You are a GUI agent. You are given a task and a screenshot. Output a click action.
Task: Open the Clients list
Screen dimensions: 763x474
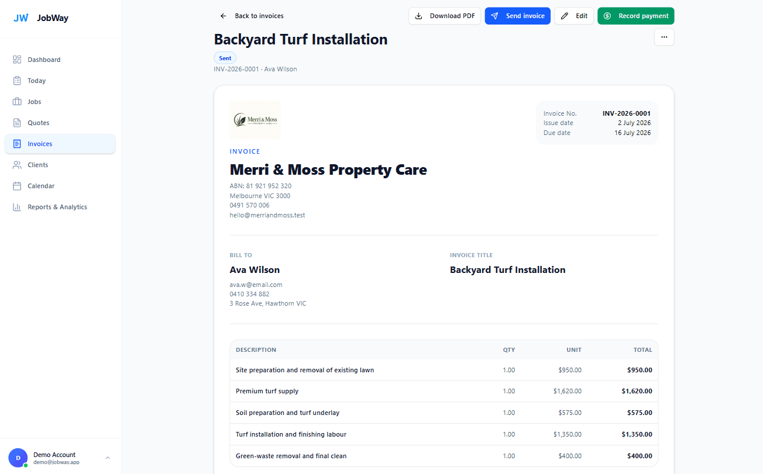tap(60, 165)
